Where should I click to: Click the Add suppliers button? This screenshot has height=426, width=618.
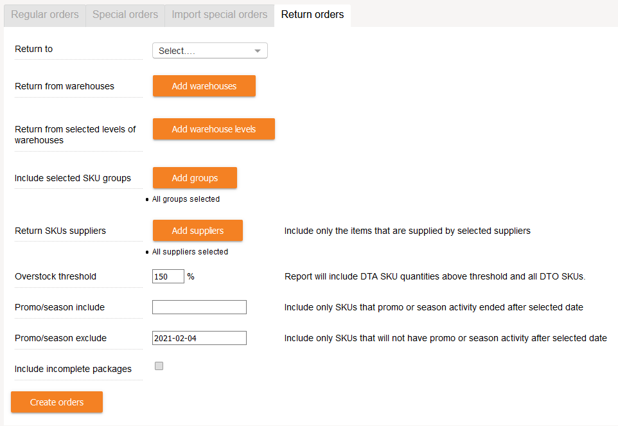coord(197,231)
